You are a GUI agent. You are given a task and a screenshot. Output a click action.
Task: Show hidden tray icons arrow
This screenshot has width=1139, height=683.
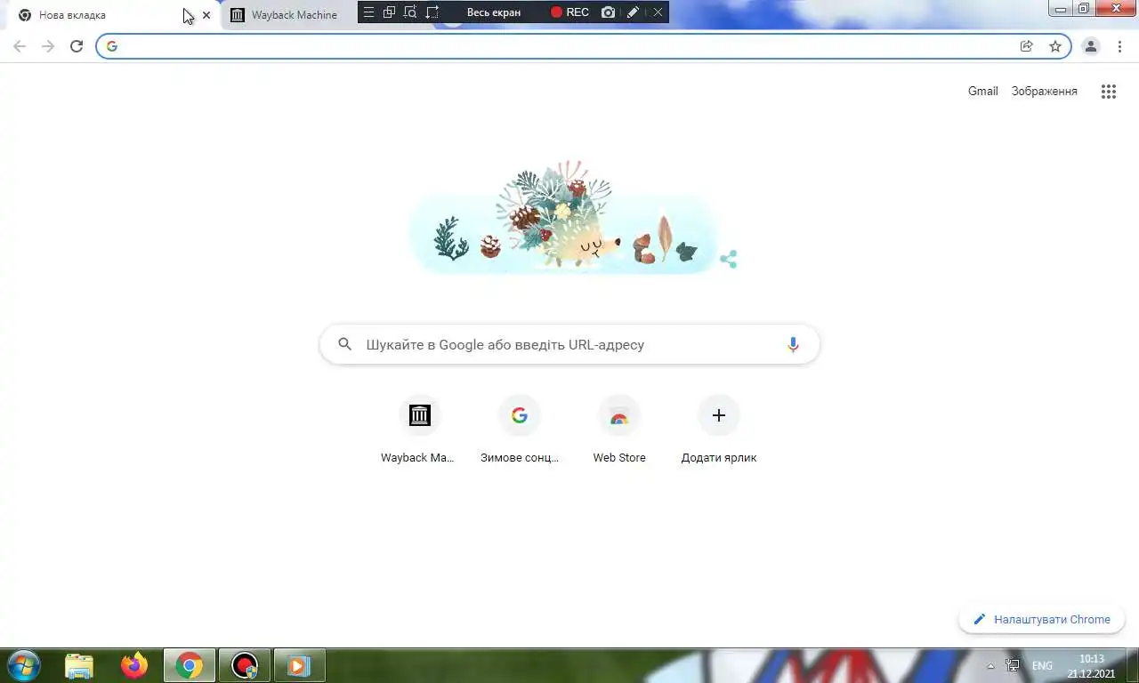(x=991, y=665)
